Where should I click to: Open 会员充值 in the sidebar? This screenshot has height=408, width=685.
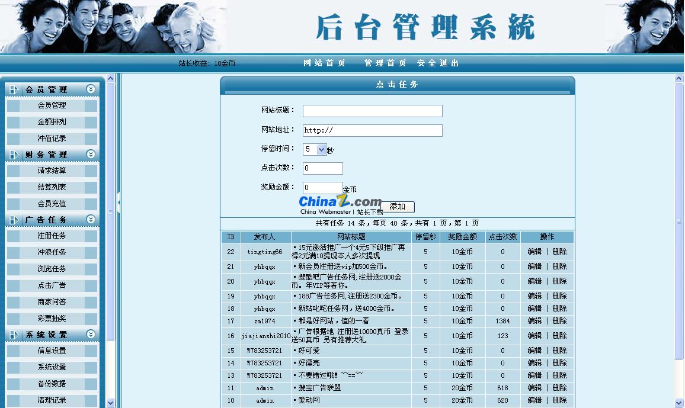[x=52, y=203]
